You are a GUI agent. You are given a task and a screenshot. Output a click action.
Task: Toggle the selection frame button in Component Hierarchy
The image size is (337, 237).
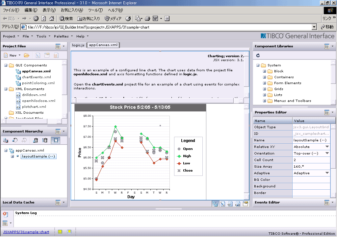point(56,140)
